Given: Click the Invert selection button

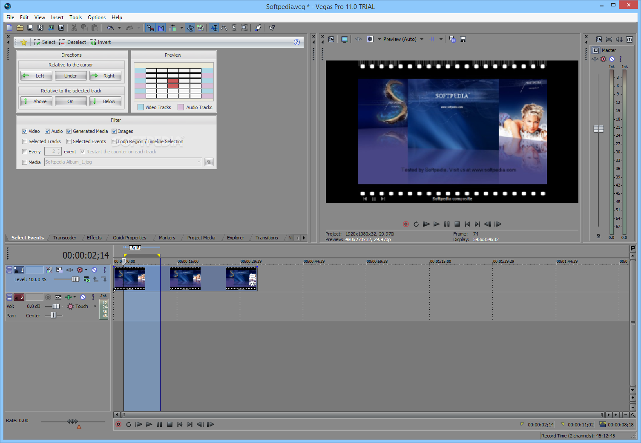Looking at the screenshot, I should (100, 42).
